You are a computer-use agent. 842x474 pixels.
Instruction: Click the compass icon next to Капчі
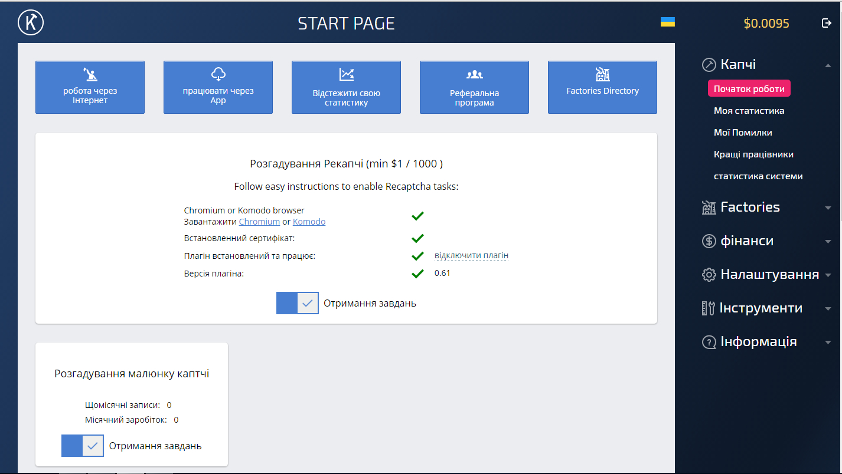pos(709,65)
